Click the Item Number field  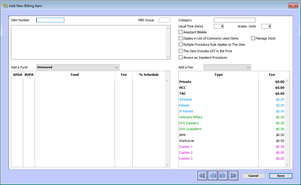[x=50, y=20]
